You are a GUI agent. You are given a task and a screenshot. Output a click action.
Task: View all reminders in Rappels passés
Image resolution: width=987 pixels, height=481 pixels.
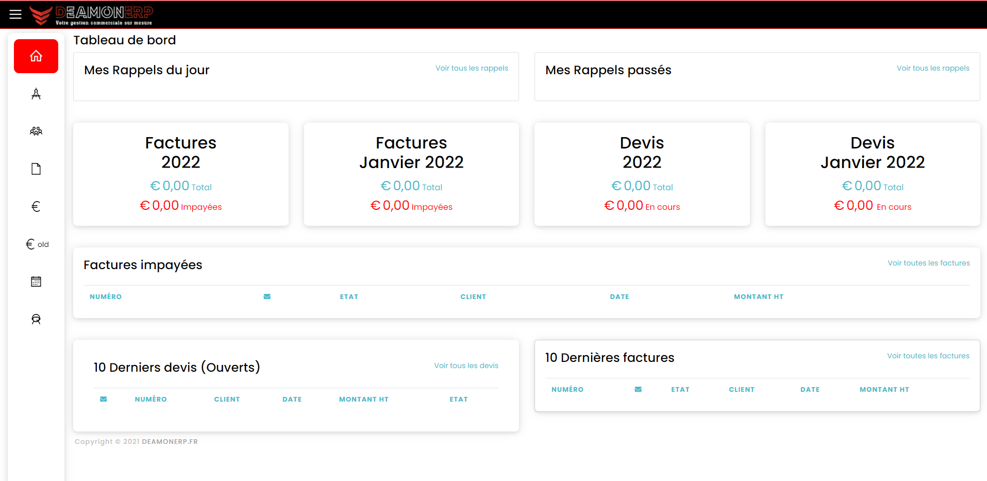(x=933, y=68)
